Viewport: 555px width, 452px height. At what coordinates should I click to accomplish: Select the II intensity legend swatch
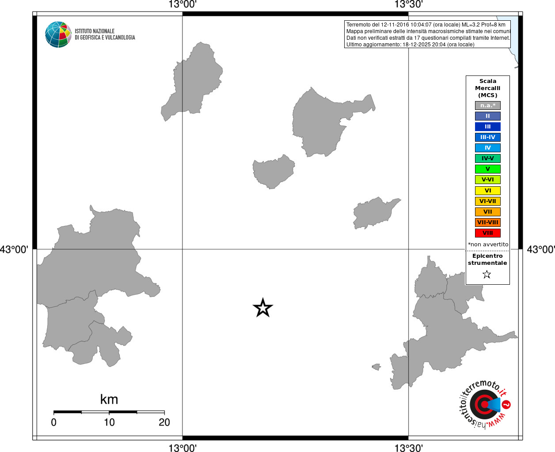coord(488,116)
